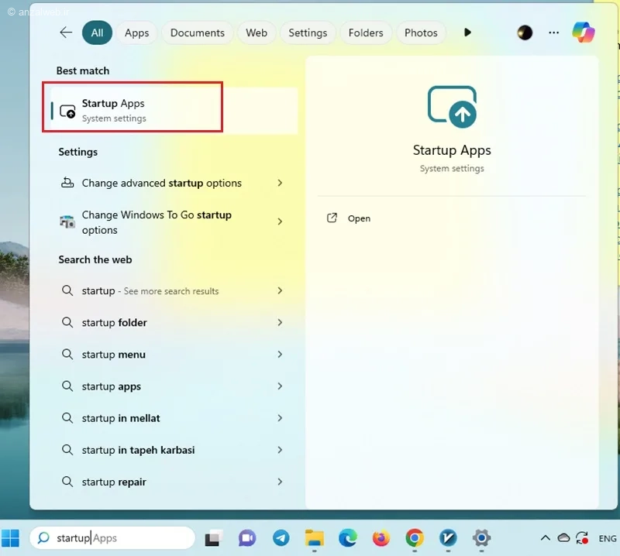Open Copilot from the search panel header

click(584, 33)
